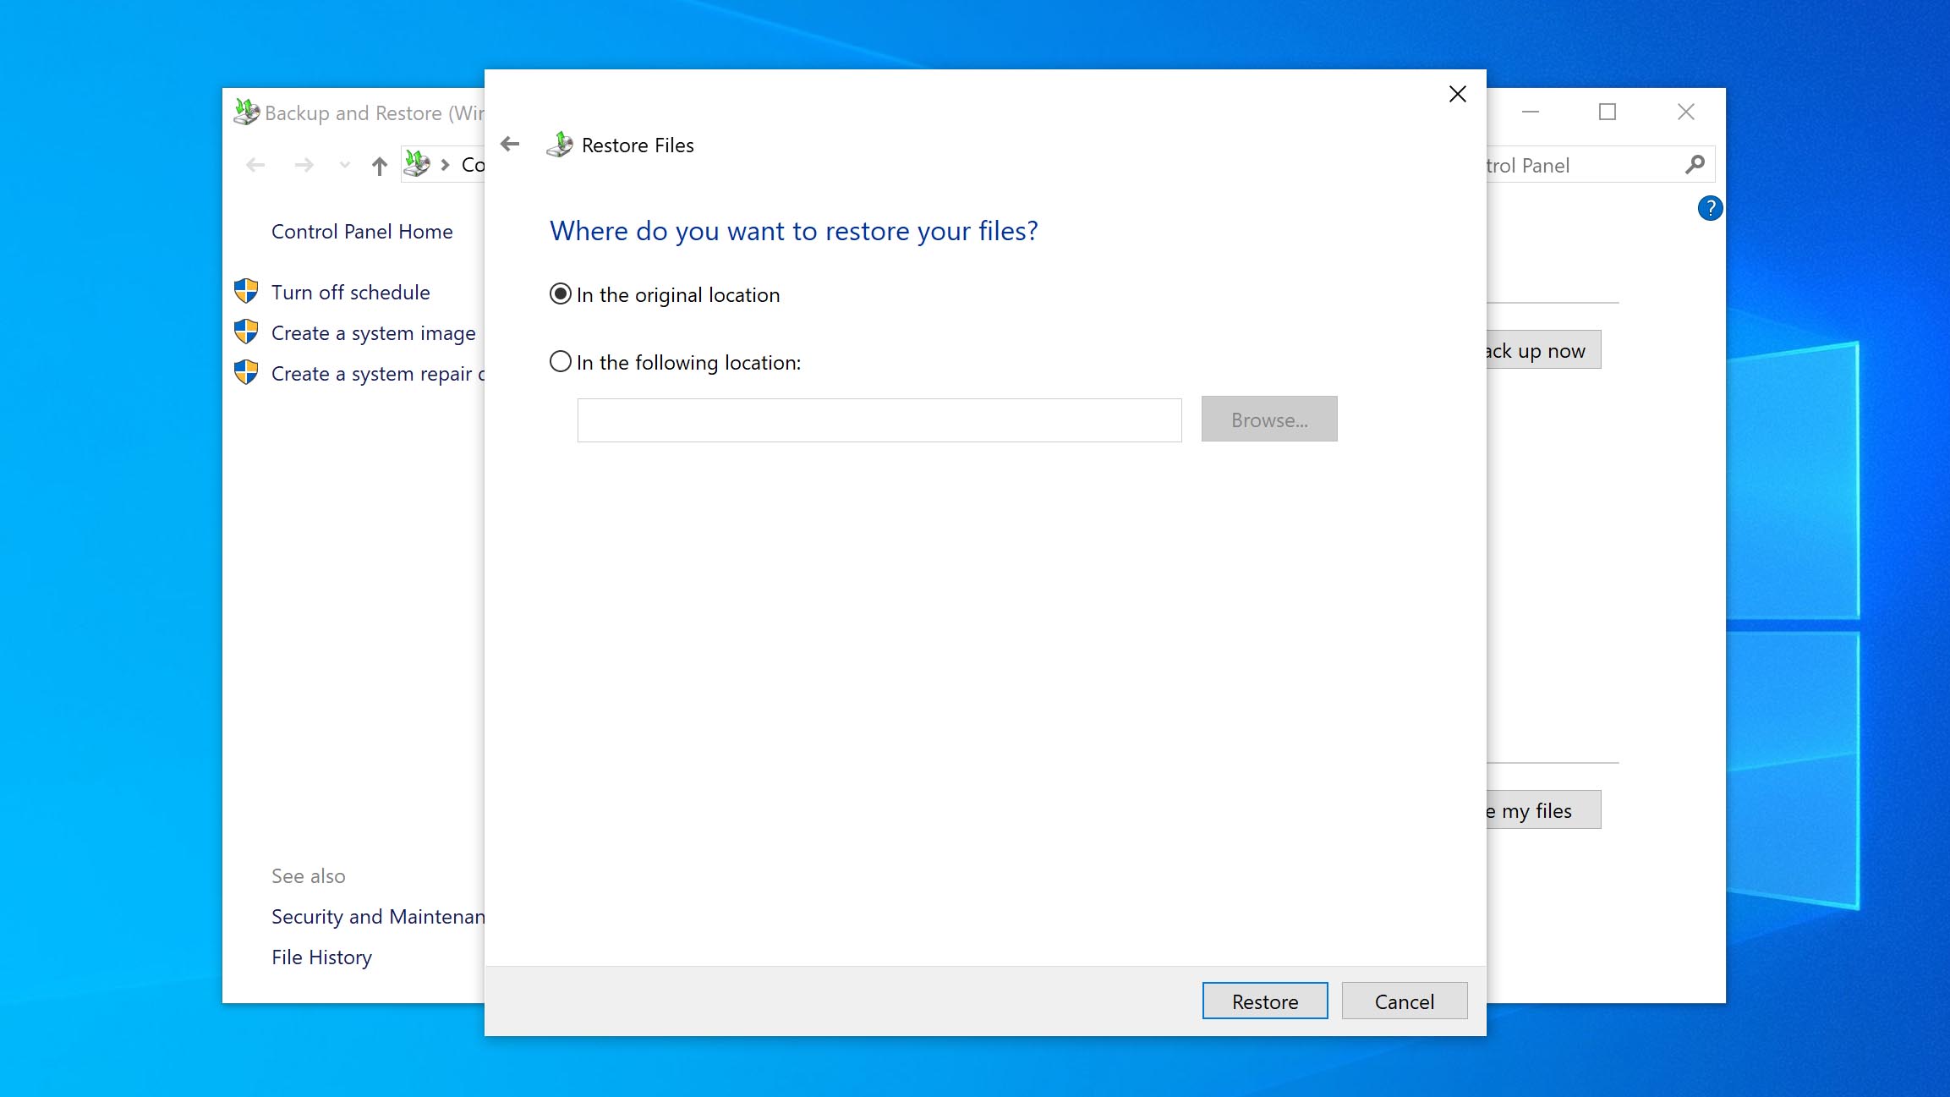Image resolution: width=1950 pixels, height=1097 pixels.
Task: Expand the address bar breadcrumb chevron
Action: (445, 165)
